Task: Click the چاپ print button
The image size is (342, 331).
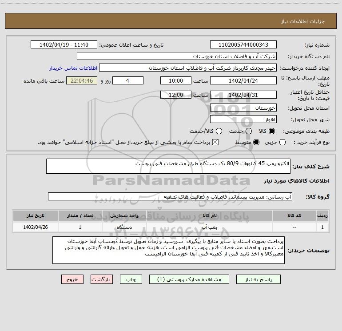Action: click(x=131, y=279)
